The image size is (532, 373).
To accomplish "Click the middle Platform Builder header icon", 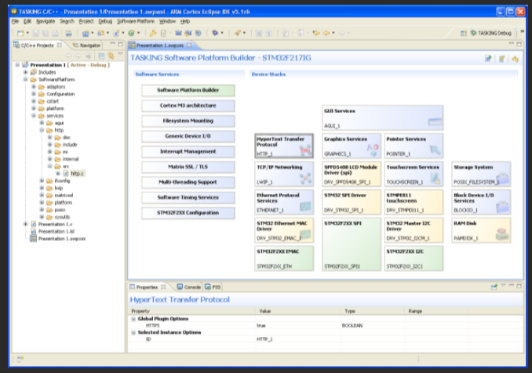I will pyautogui.click(x=502, y=59).
